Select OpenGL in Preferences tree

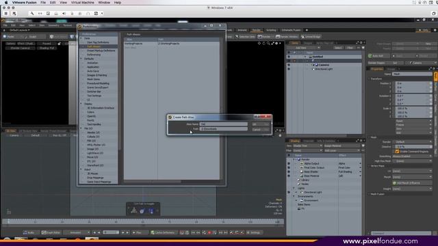click(91, 116)
